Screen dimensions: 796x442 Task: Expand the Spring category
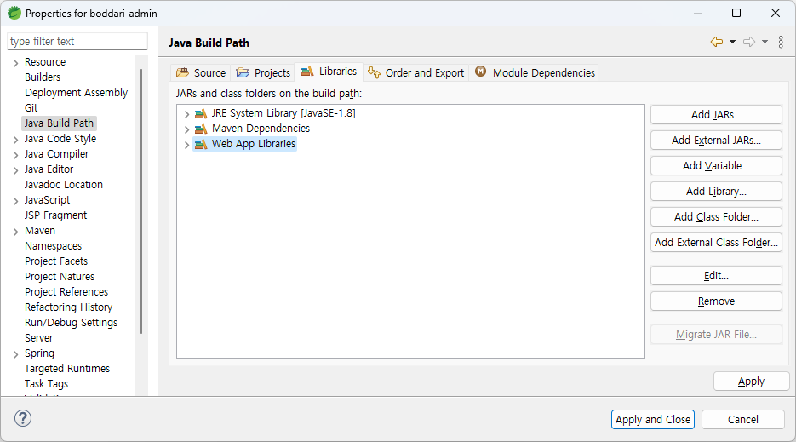pyautogui.click(x=15, y=354)
